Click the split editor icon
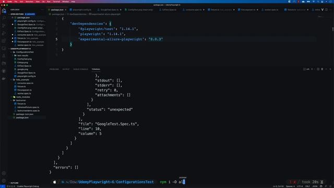 pos(326,9)
